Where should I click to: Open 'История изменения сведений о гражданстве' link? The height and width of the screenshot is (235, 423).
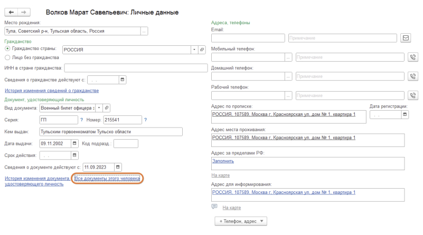coord(51,91)
